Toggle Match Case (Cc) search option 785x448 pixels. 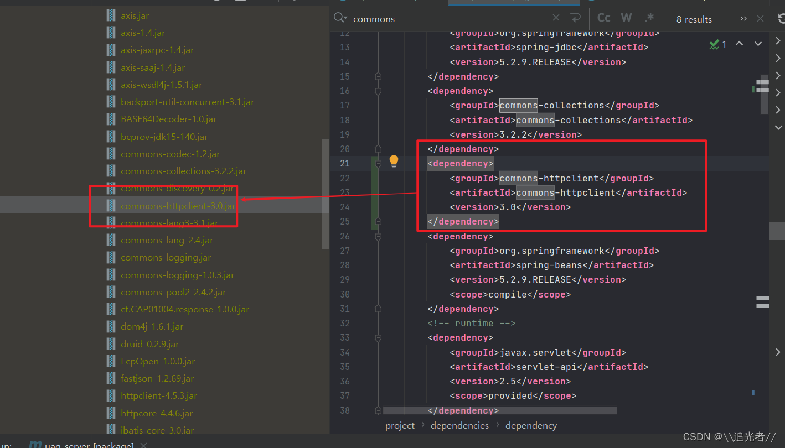pos(604,18)
